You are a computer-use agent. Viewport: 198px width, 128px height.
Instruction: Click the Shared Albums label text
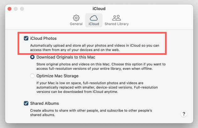tap(45, 103)
